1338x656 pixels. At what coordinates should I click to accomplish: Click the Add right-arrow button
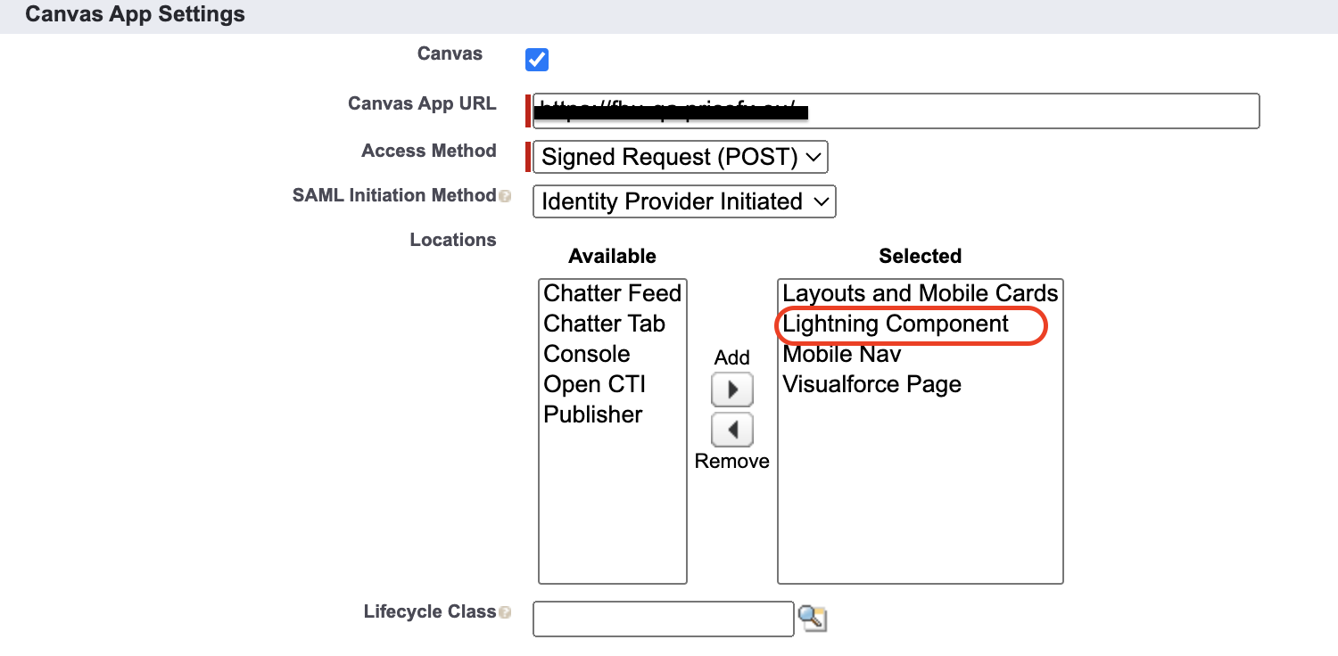point(731,390)
